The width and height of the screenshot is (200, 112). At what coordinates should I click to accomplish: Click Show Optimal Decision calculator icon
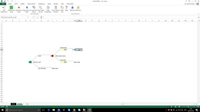click(56, 7)
